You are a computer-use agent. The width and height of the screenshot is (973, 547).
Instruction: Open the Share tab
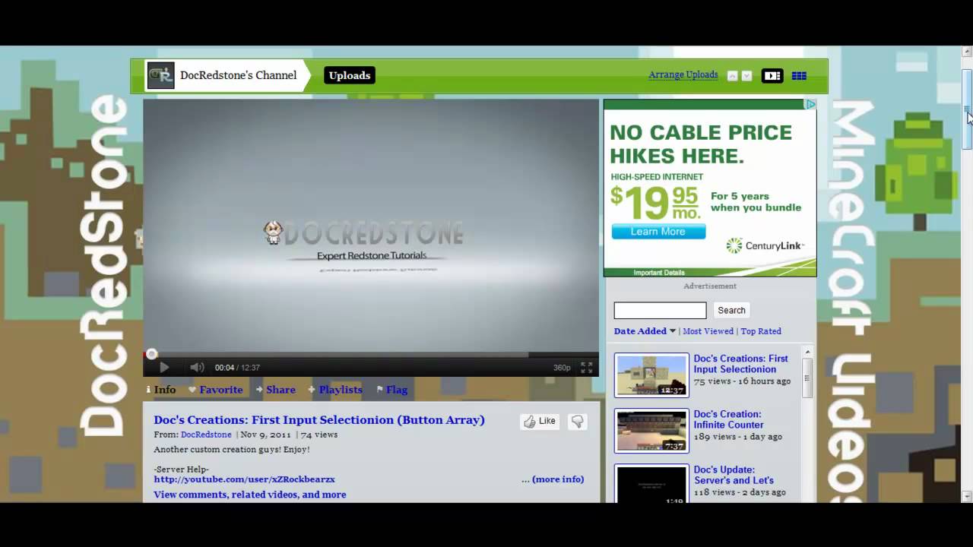pyautogui.click(x=275, y=390)
